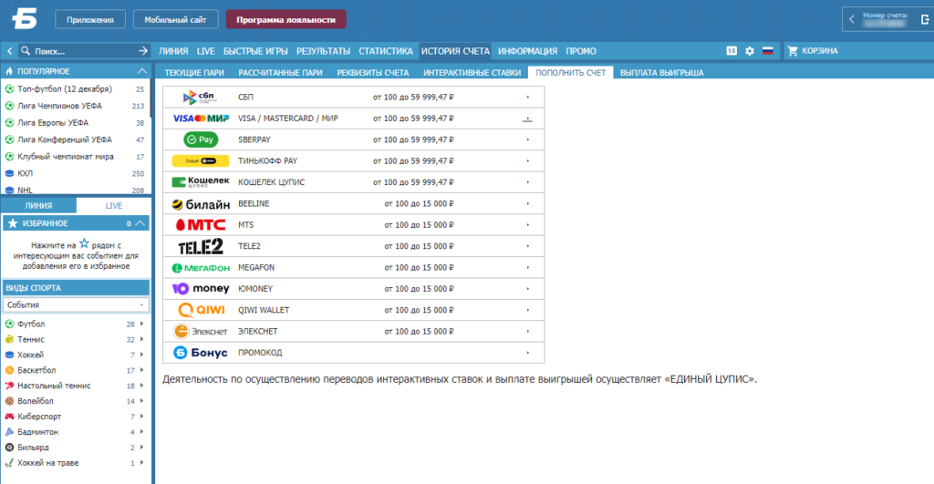Switch to РАССЧИТАННЫЕ ПАРИ tab
Viewport: 934px width, 484px height.
[x=281, y=73]
